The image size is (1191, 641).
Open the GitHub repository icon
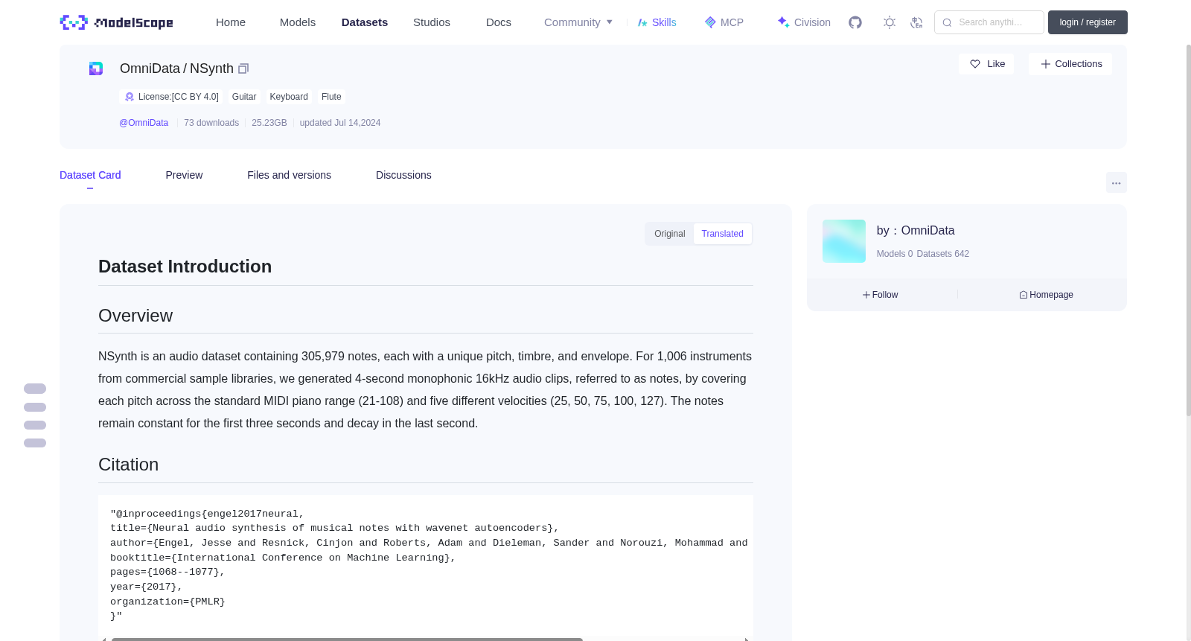855,22
